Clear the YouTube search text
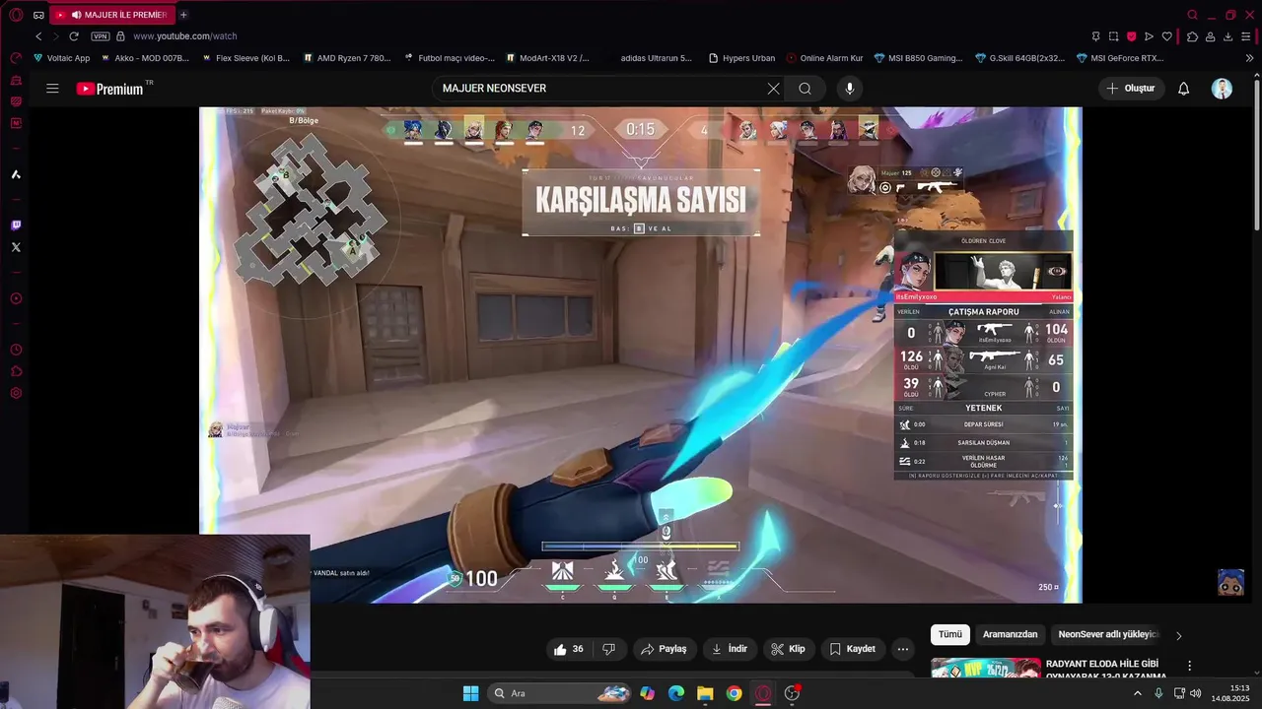 point(773,89)
